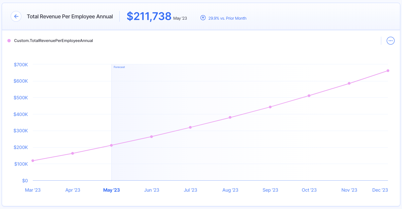Click the Jun '23 data point on the line

tap(151, 136)
